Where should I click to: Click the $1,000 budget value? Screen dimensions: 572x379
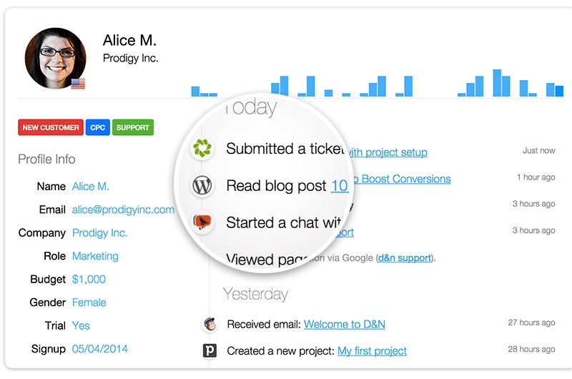[89, 279]
